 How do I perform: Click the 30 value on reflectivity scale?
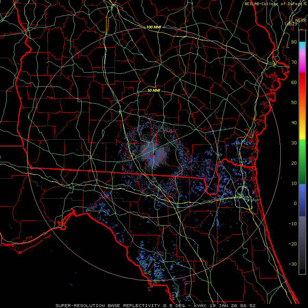point(294,143)
